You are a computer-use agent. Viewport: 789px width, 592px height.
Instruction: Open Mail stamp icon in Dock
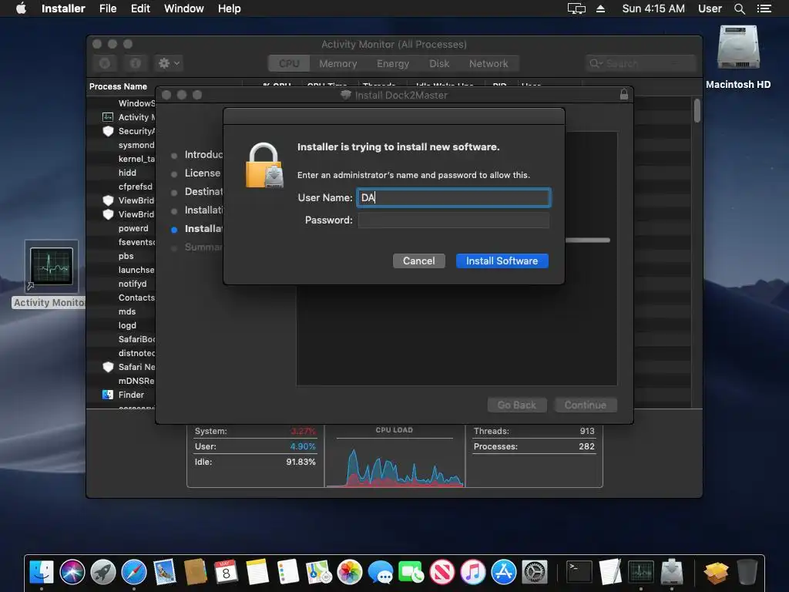click(x=165, y=573)
